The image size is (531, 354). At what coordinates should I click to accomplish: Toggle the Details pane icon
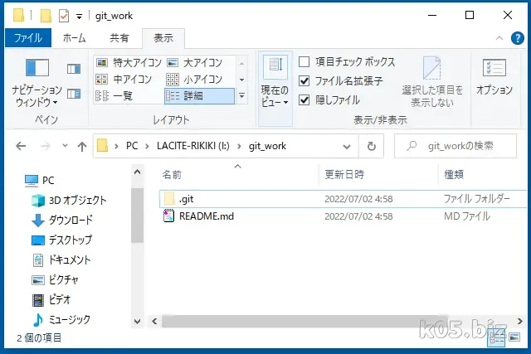74,94
